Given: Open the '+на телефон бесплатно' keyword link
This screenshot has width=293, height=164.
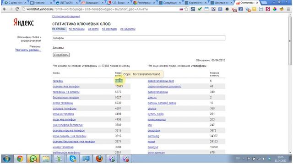Looking at the screenshot, I should (68, 125).
